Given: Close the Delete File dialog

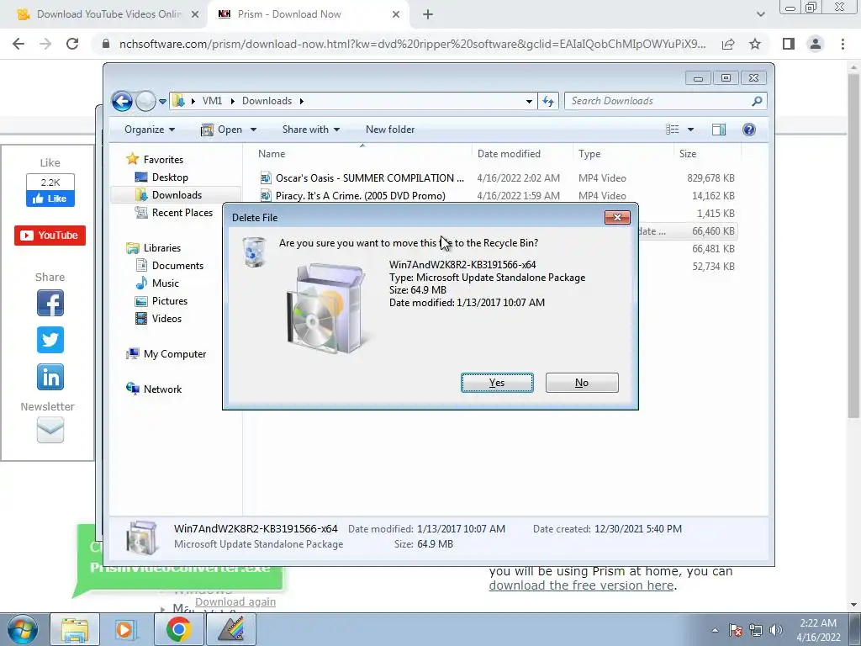Looking at the screenshot, I should [617, 217].
